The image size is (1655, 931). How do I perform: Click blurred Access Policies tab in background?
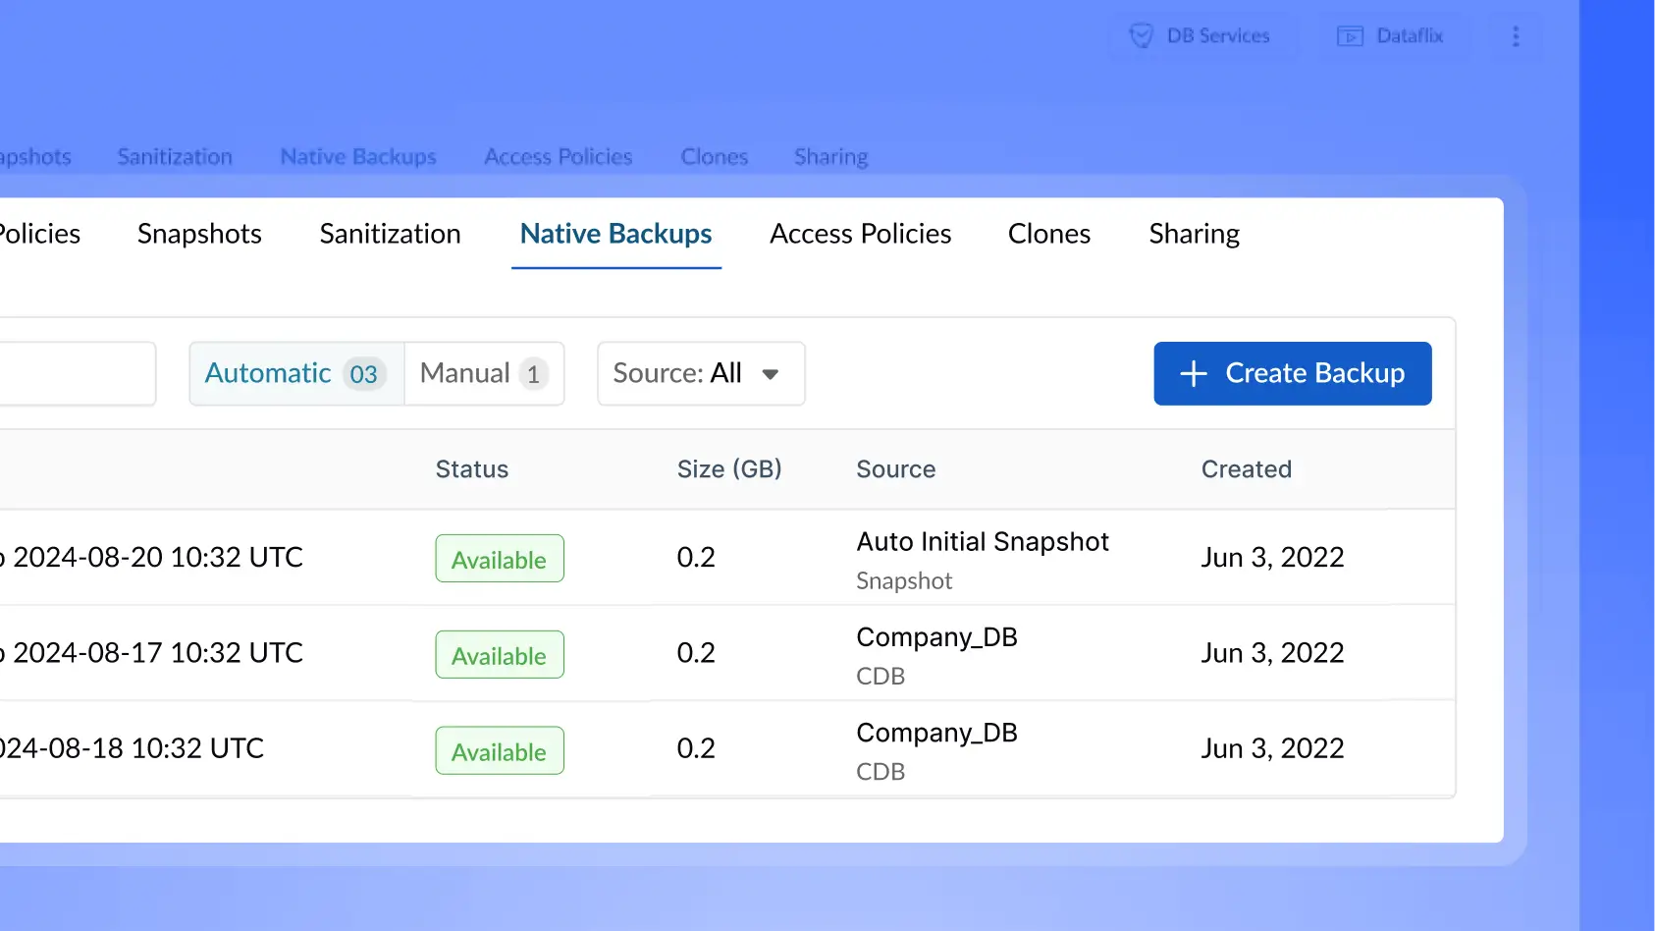click(558, 157)
